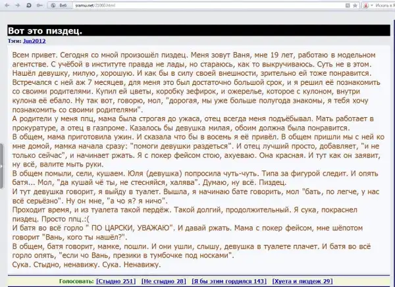Reload the current page

pyautogui.click(x=28, y=5)
